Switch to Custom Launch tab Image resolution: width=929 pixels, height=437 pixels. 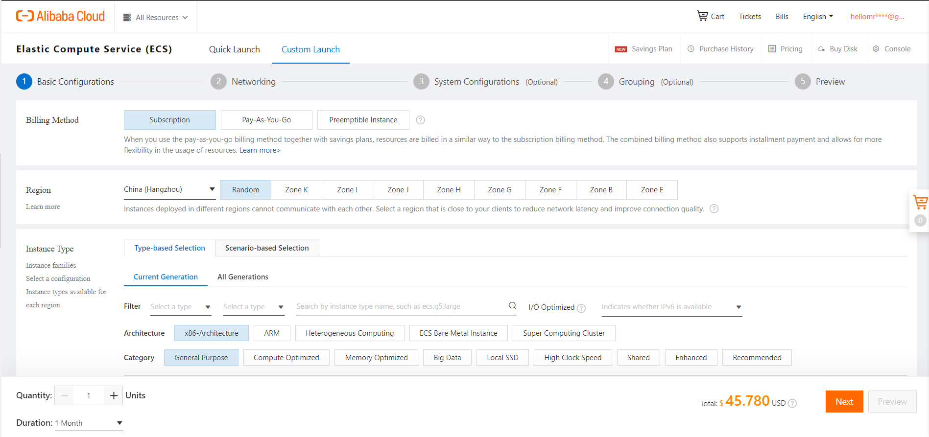tap(310, 49)
